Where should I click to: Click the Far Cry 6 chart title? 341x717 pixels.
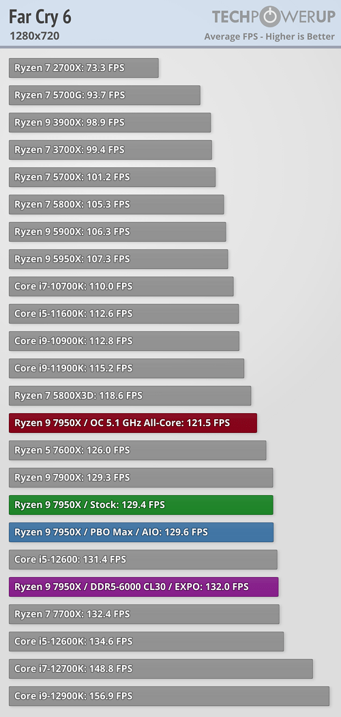[40, 17]
